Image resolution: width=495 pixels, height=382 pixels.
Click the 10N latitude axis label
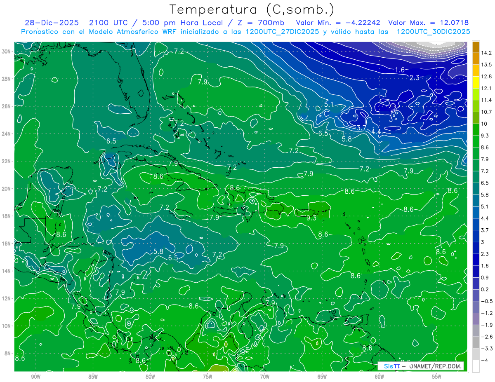point(6,326)
